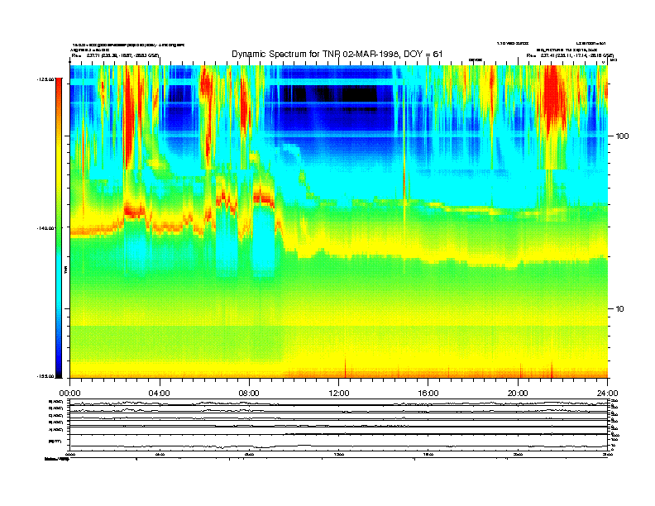Click the 24:00 time axis label
The height and width of the screenshot is (506, 655).
point(607,394)
